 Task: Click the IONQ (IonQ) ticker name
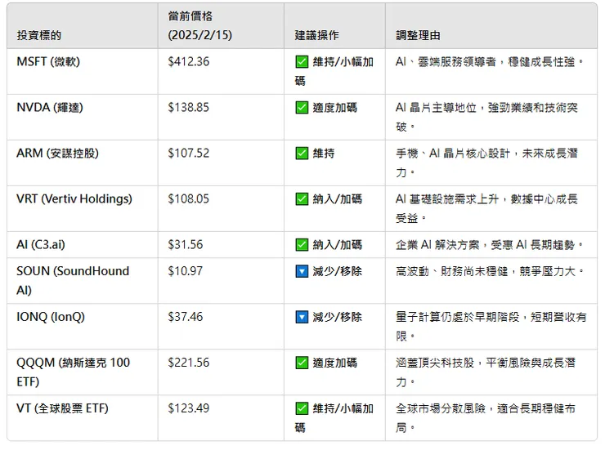(x=51, y=316)
